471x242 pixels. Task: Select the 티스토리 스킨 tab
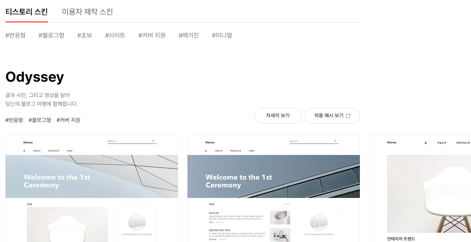pyautogui.click(x=26, y=12)
